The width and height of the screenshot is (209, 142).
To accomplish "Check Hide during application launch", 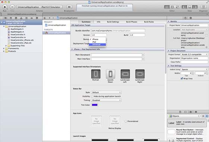I will tap(92, 96).
